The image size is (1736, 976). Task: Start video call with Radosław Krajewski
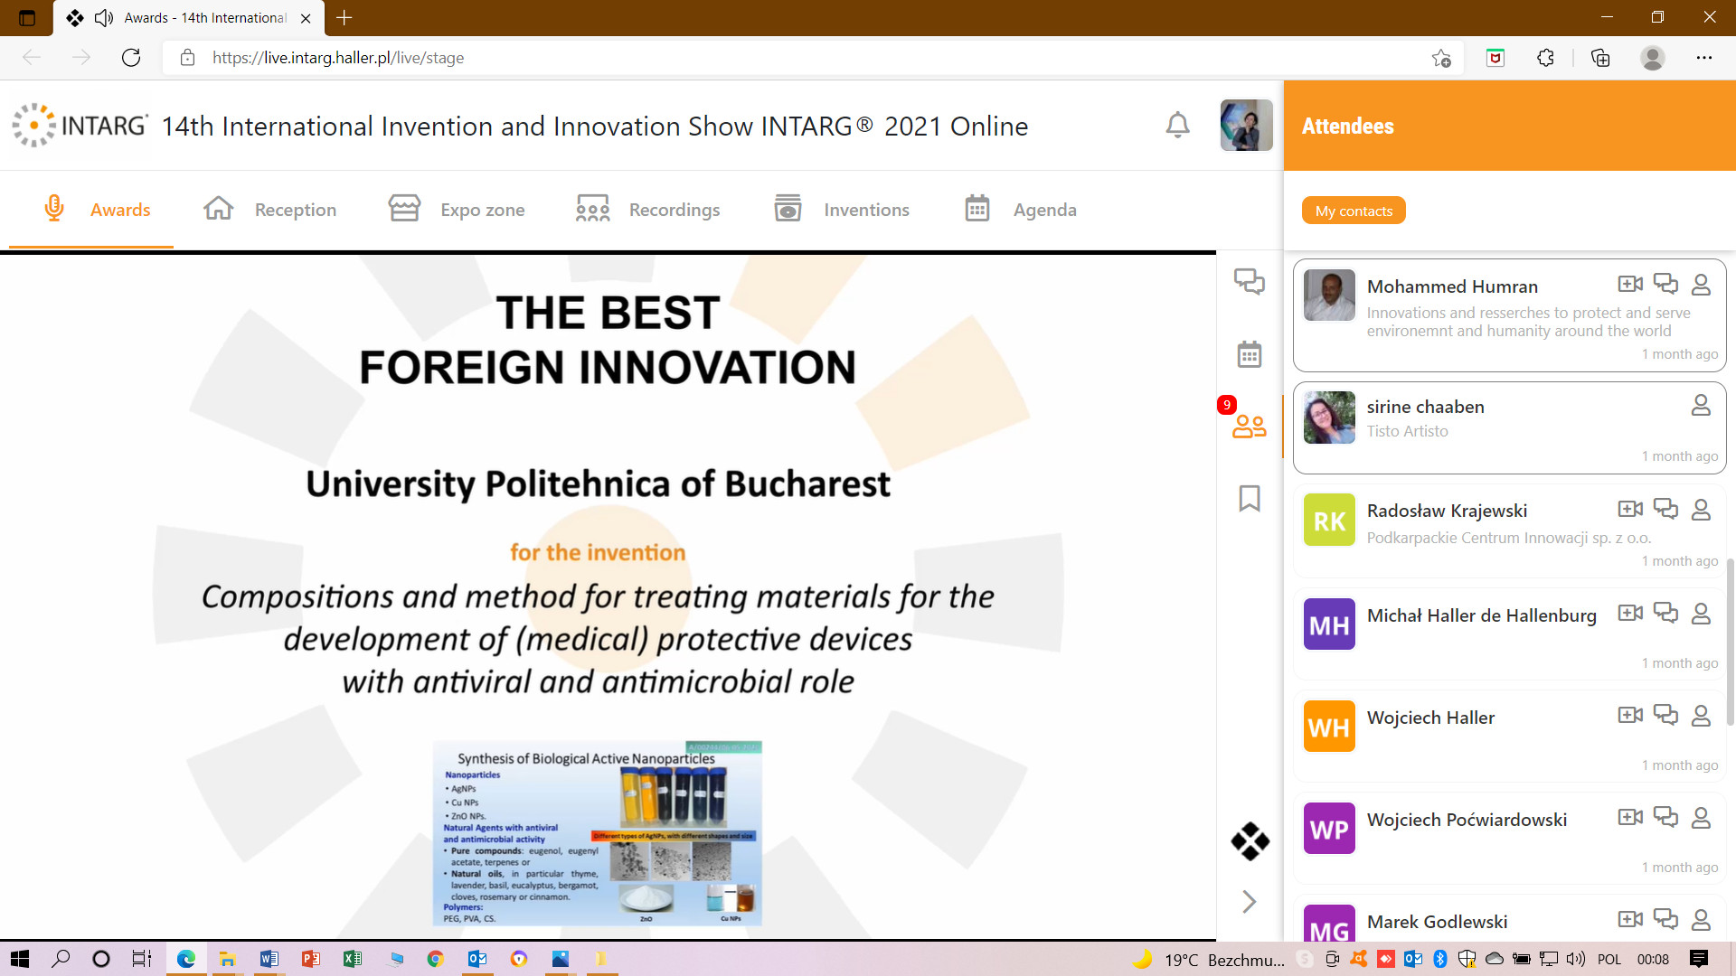pyautogui.click(x=1630, y=509)
